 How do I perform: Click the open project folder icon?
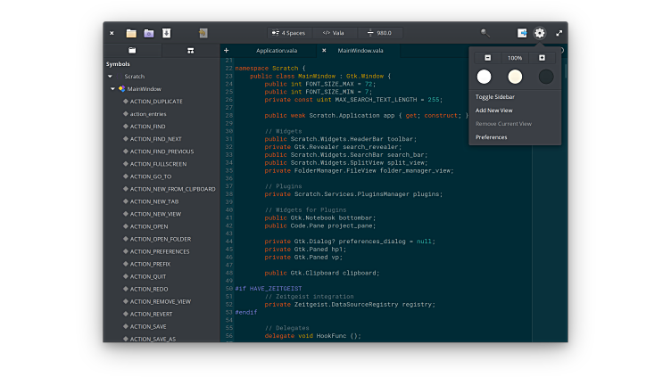tap(149, 33)
